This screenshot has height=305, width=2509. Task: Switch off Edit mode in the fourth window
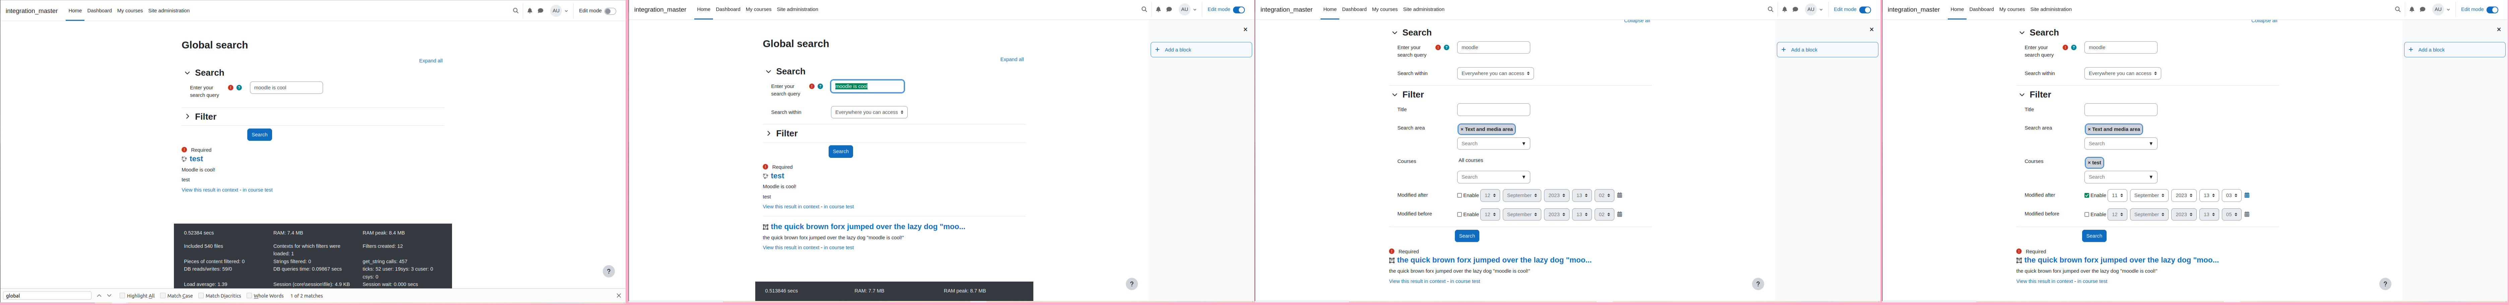click(2493, 10)
